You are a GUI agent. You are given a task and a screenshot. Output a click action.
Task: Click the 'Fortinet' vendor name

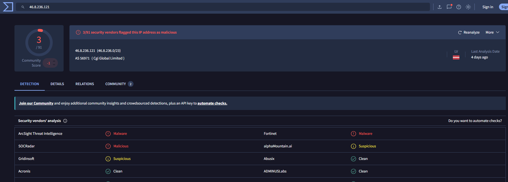(270, 133)
